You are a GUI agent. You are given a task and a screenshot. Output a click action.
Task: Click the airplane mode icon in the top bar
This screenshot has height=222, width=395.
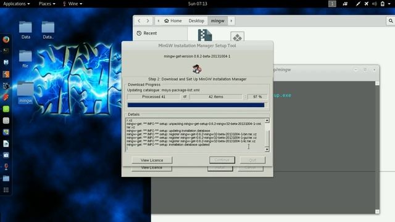point(366,4)
